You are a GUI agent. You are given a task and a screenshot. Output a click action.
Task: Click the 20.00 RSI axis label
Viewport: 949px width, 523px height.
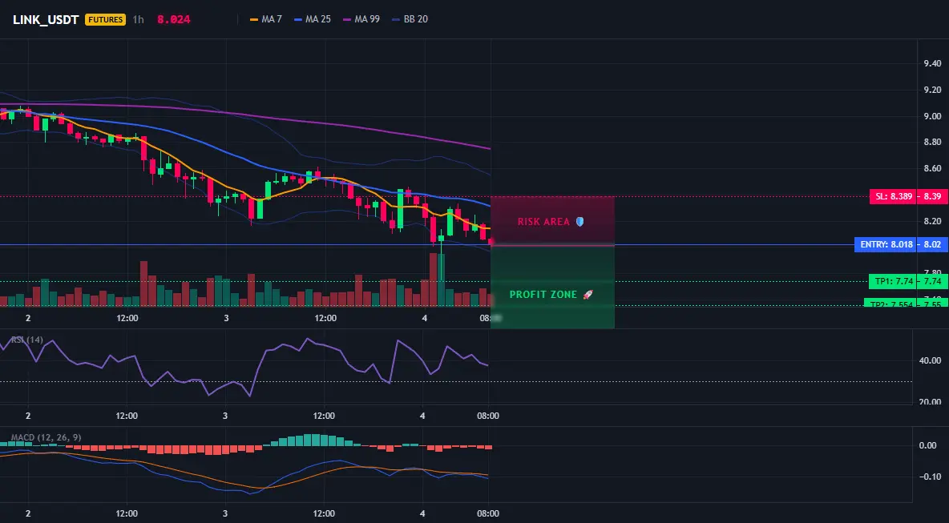click(x=930, y=401)
